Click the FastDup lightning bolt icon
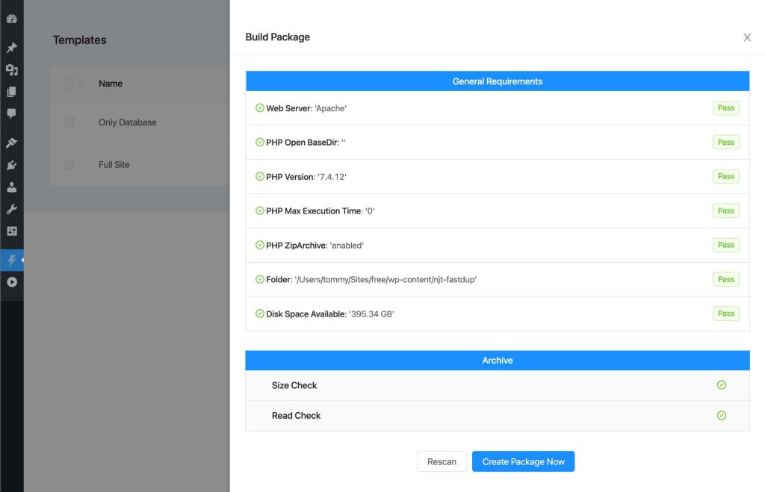This screenshot has height=492, width=765. [11, 261]
